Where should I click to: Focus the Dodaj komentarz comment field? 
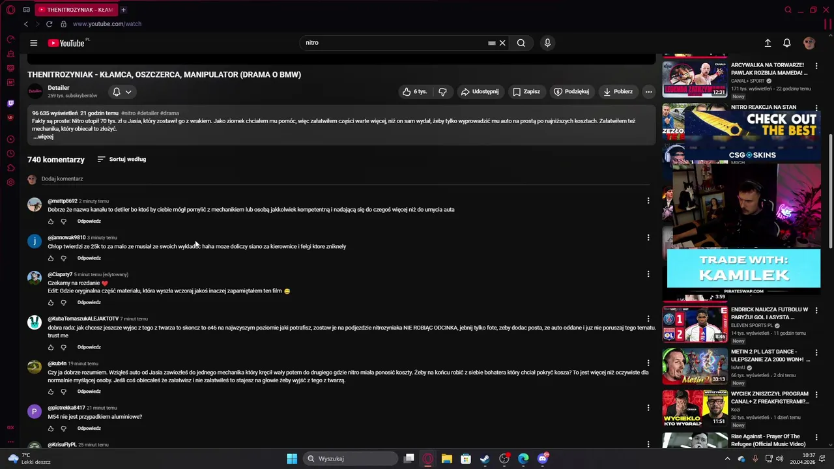point(345,179)
